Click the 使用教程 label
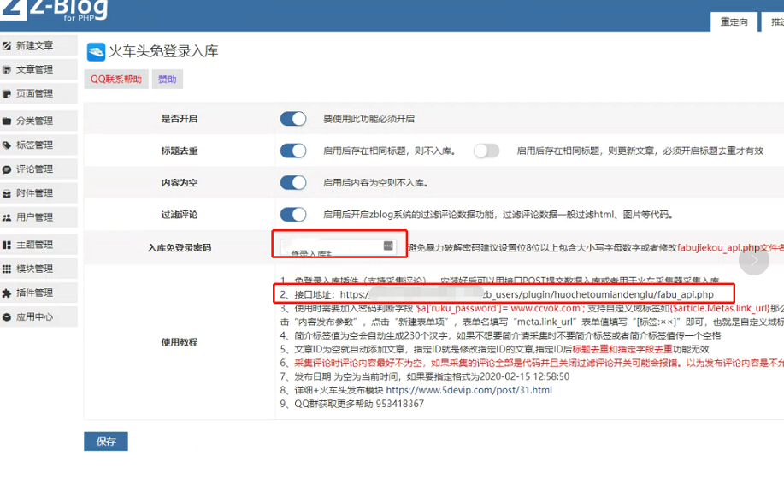Viewport: 784px width, 491px height. 179,342
